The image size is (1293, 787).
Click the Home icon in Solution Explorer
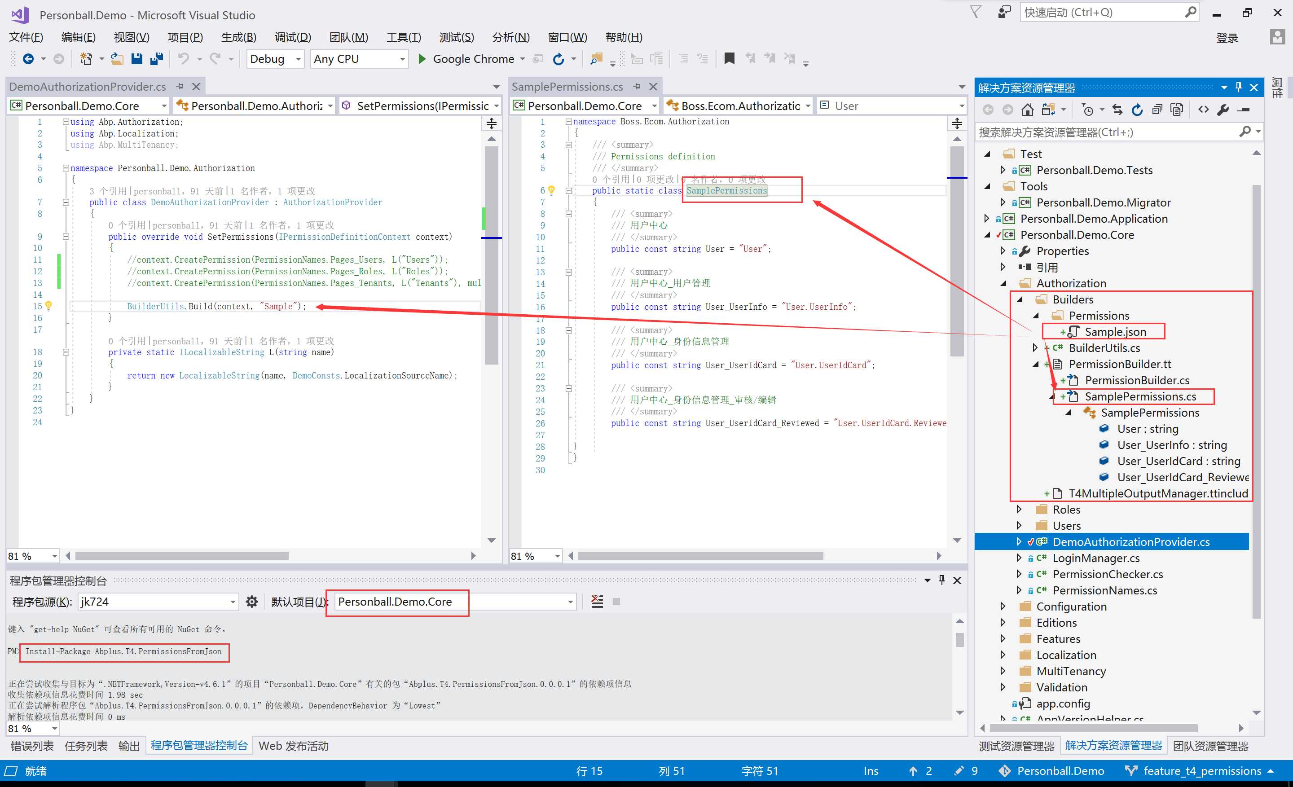click(1028, 110)
